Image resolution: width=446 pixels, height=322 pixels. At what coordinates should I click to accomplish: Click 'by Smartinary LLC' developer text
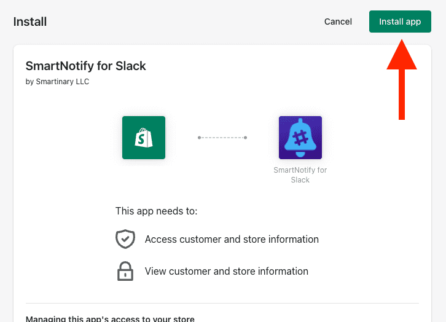(57, 82)
